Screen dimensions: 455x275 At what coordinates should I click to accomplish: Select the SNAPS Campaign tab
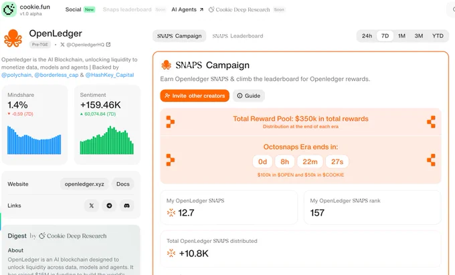179,36
